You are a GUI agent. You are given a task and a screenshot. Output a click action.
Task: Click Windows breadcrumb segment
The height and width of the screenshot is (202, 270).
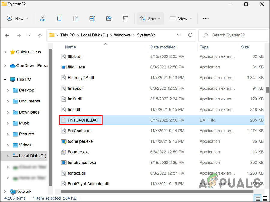point(122,35)
